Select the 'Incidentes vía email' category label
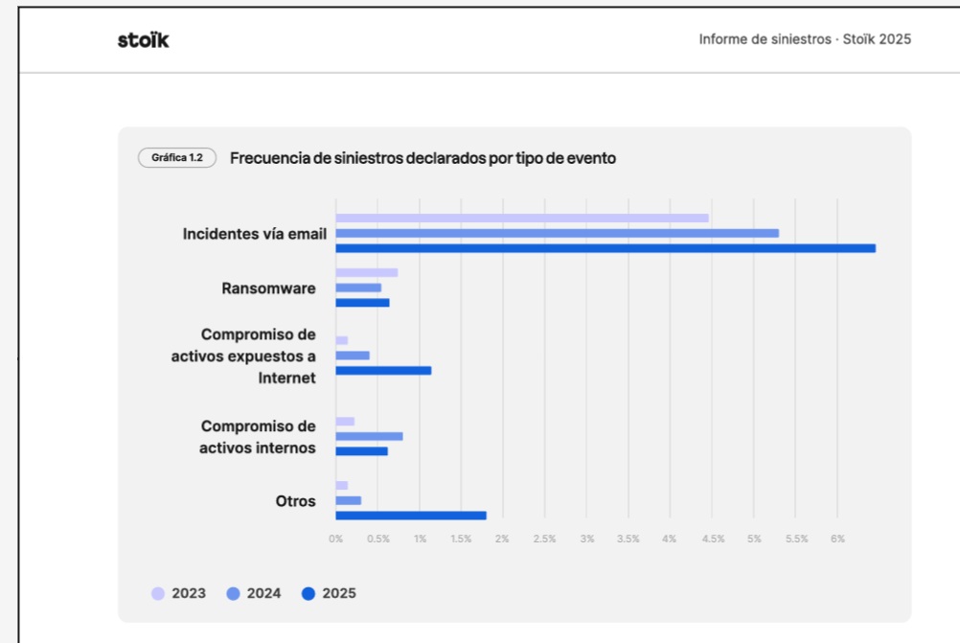The image size is (960, 643). coord(255,234)
